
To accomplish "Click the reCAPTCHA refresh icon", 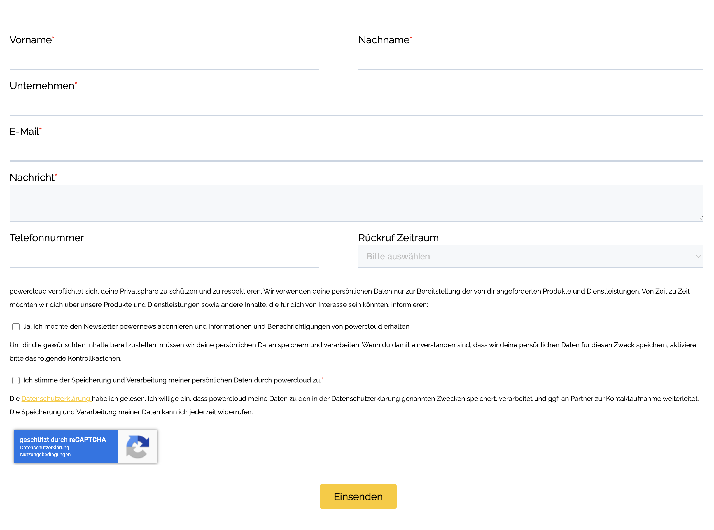I will pyautogui.click(x=138, y=446).
